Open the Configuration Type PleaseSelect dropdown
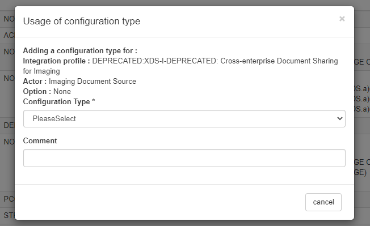The height and width of the screenshot is (226, 370). [x=184, y=118]
